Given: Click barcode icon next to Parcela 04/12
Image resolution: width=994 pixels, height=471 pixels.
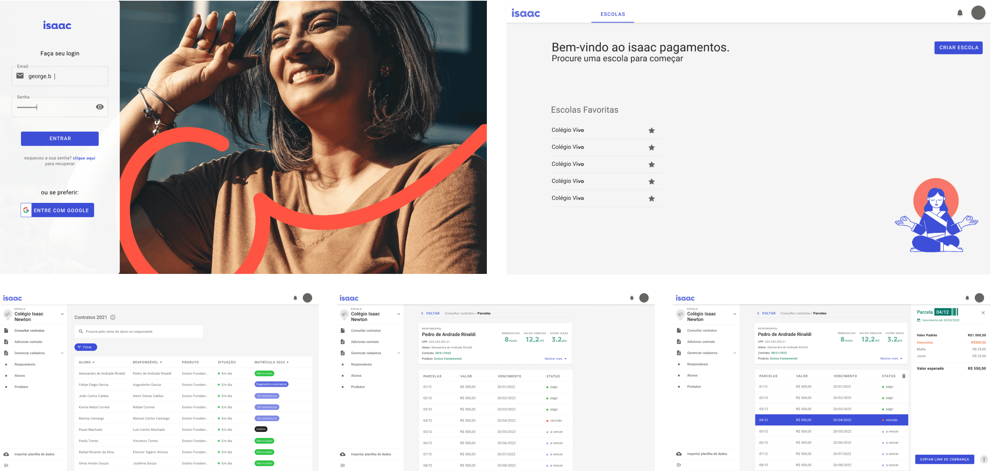Looking at the screenshot, I should (x=955, y=312).
